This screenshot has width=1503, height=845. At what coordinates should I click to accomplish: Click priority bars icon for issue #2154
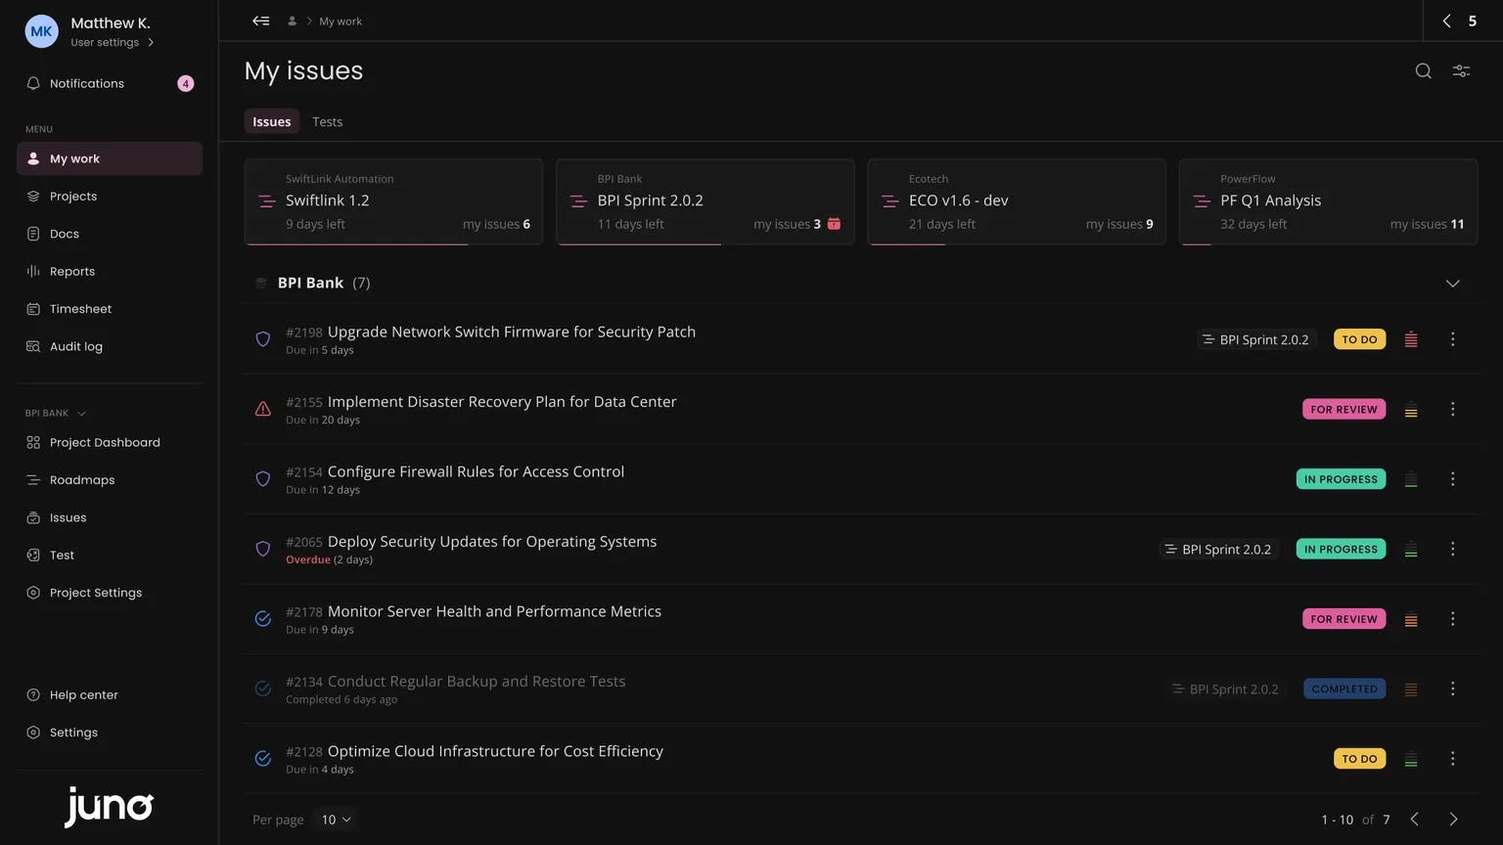point(1411,479)
